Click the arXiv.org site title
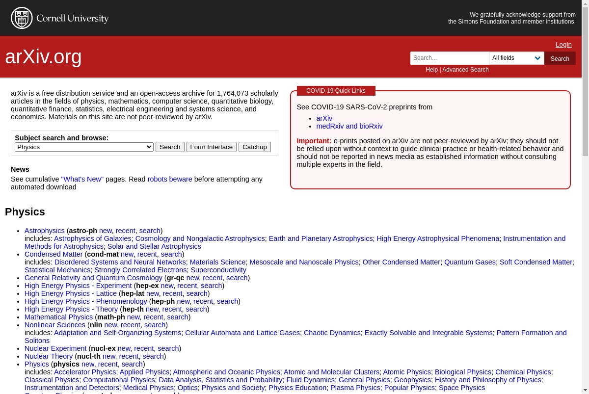589x394 pixels. click(43, 57)
